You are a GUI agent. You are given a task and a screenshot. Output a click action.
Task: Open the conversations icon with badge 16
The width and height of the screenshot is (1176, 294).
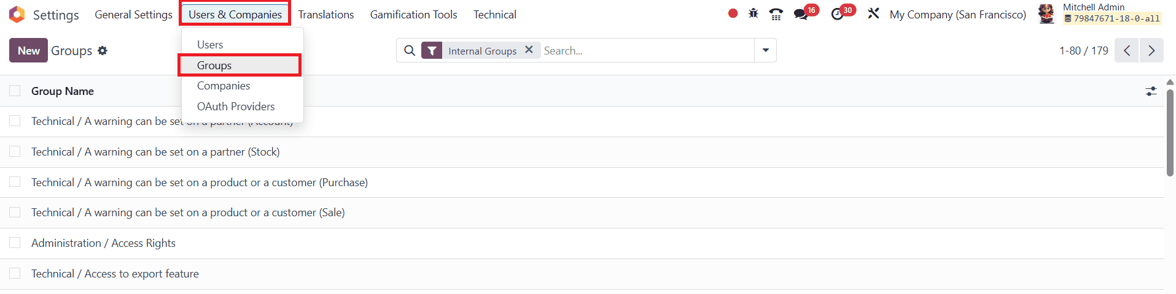pyautogui.click(x=801, y=14)
